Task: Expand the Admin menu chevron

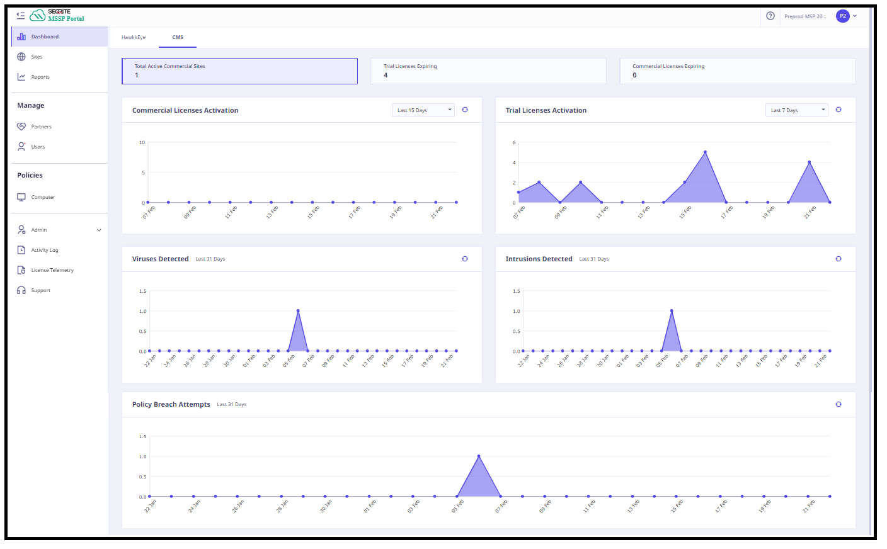Action: tap(99, 230)
